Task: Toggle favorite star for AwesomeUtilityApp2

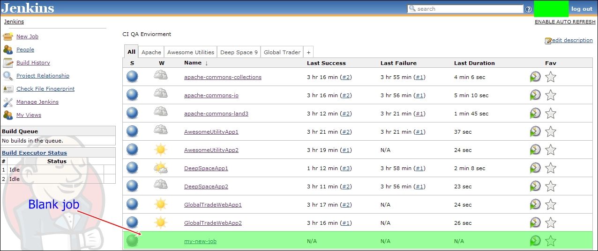Action: [551, 150]
